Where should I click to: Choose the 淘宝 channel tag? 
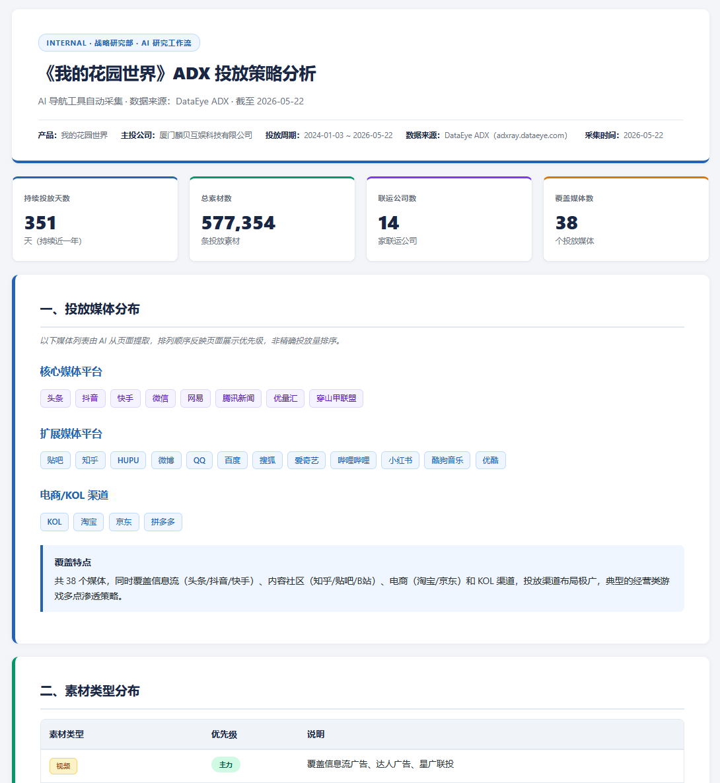89,522
